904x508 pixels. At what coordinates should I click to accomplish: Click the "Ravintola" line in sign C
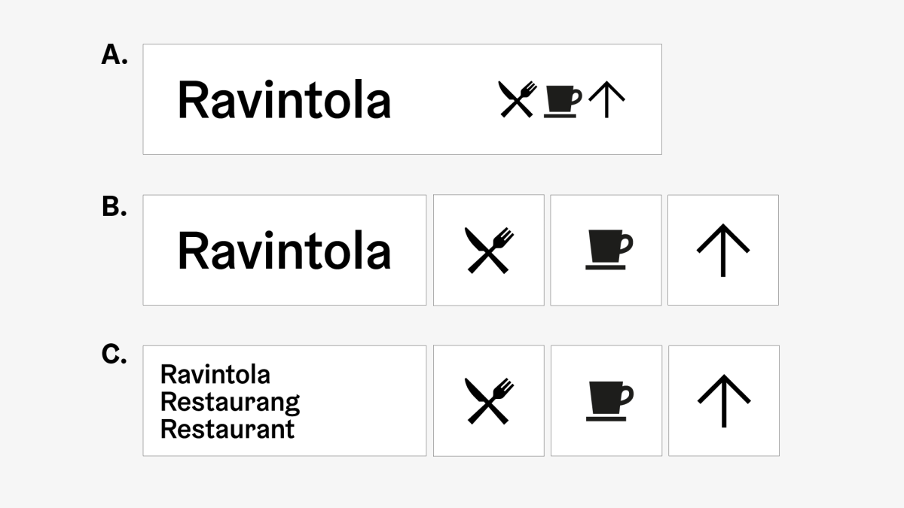[215, 374]
